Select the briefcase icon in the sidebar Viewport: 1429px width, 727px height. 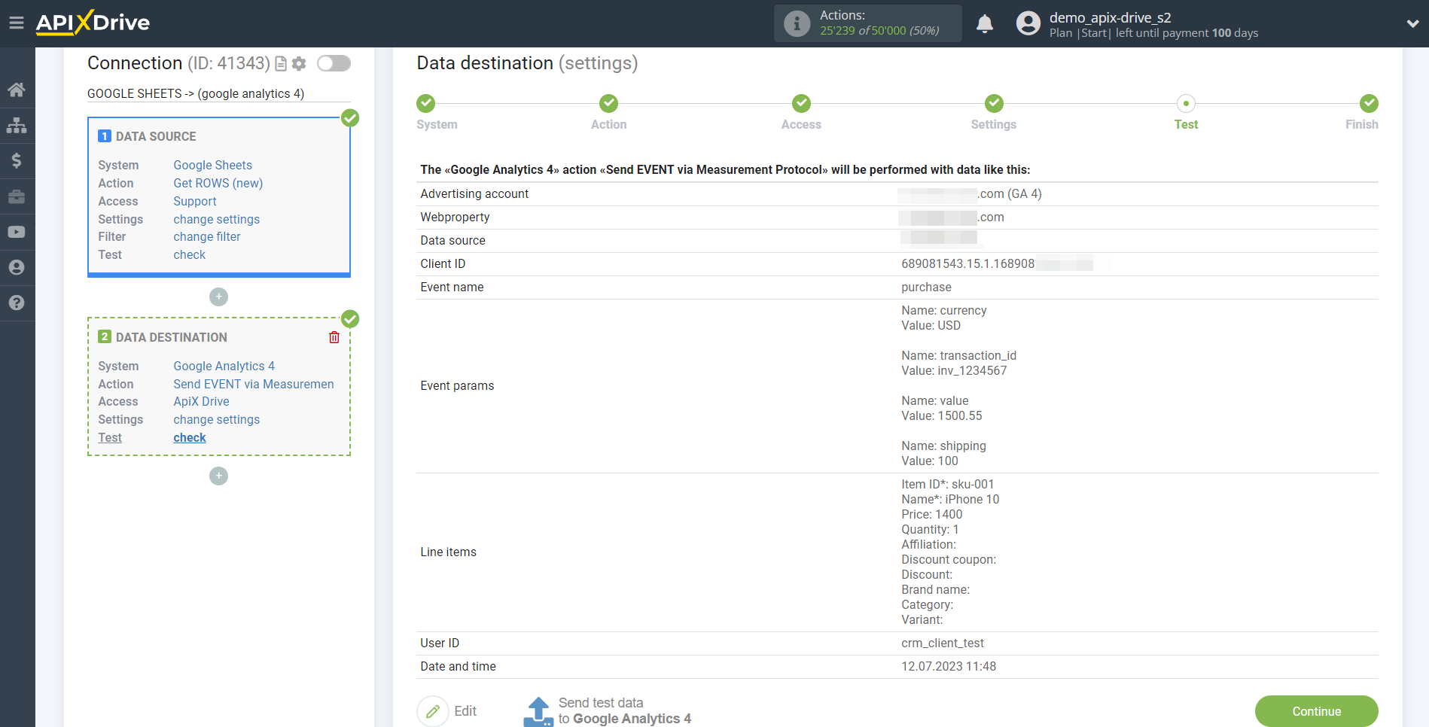(17, 196)
